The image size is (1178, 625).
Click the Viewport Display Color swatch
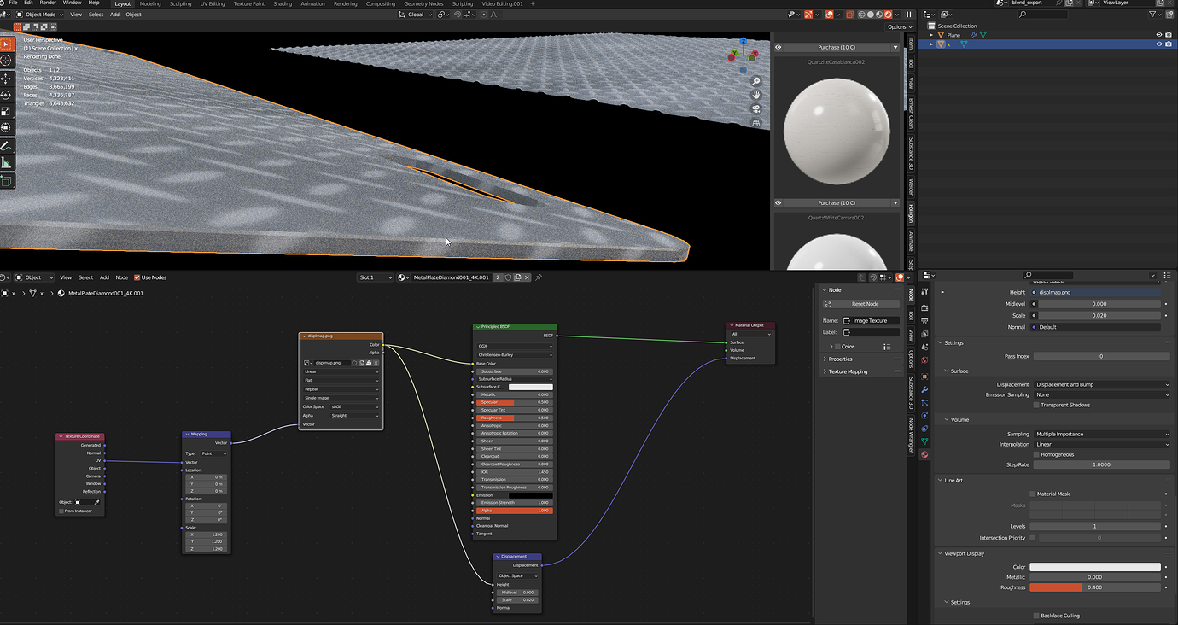pos(1095,567)
